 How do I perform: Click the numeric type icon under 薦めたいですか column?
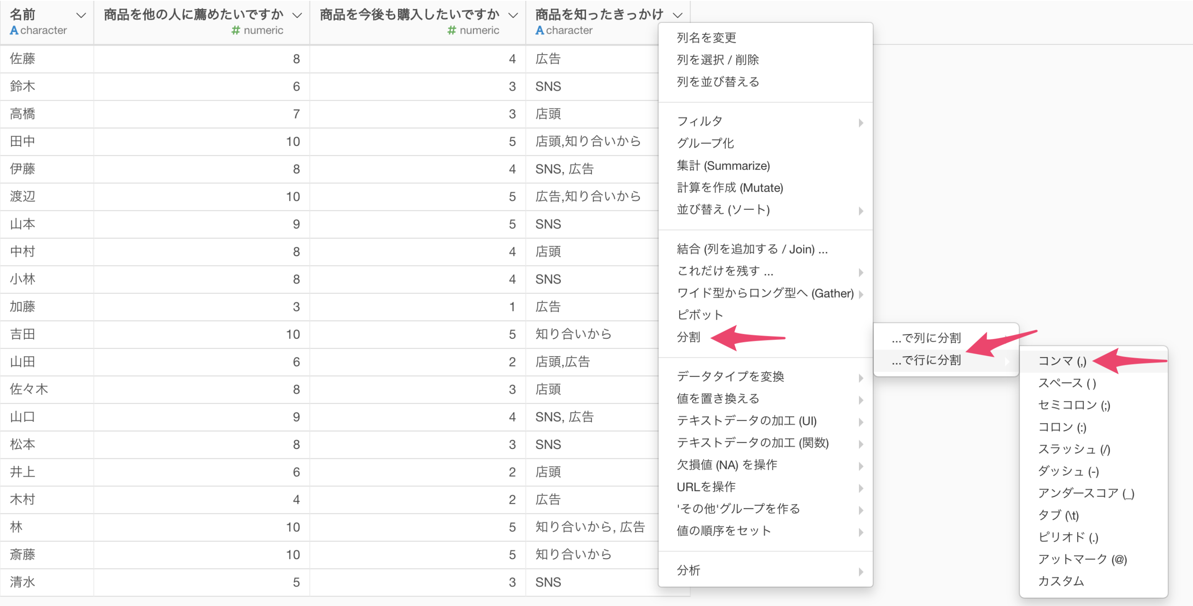point(236,30)
